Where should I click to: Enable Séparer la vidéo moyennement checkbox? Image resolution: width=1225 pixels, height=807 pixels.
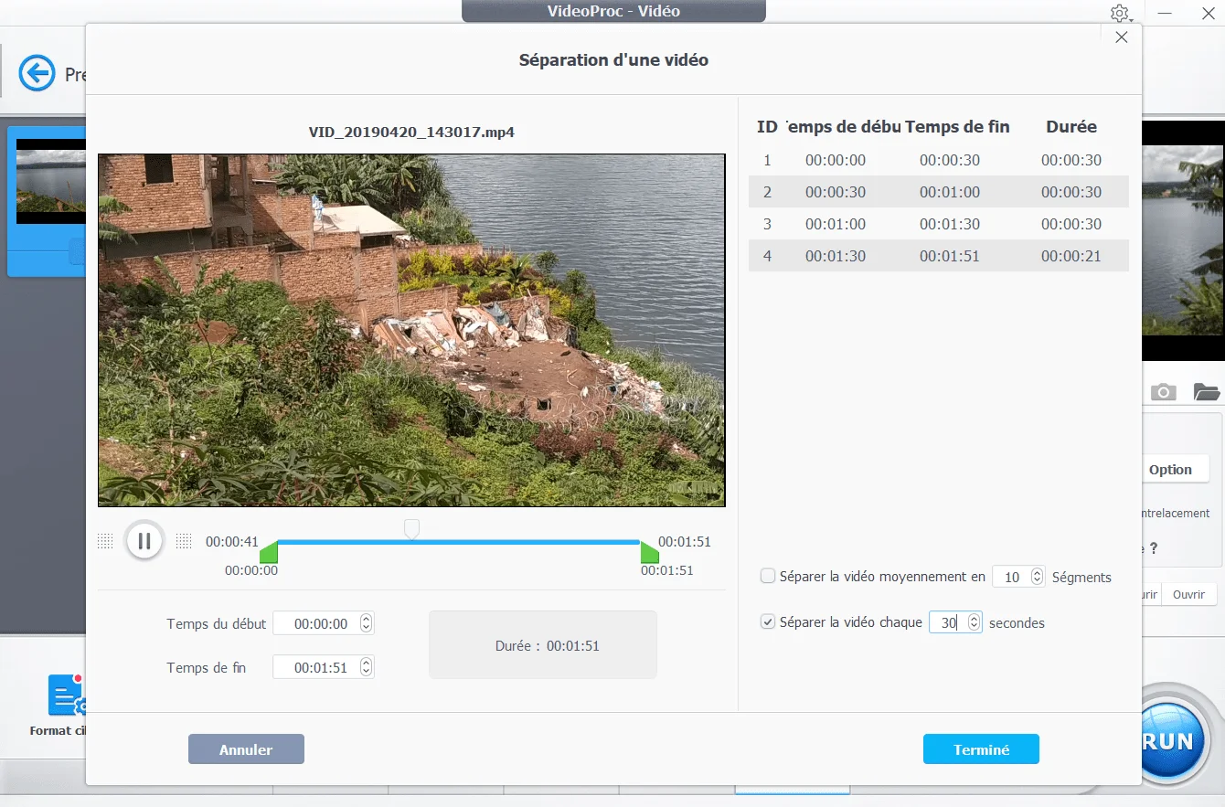[768, 577]
